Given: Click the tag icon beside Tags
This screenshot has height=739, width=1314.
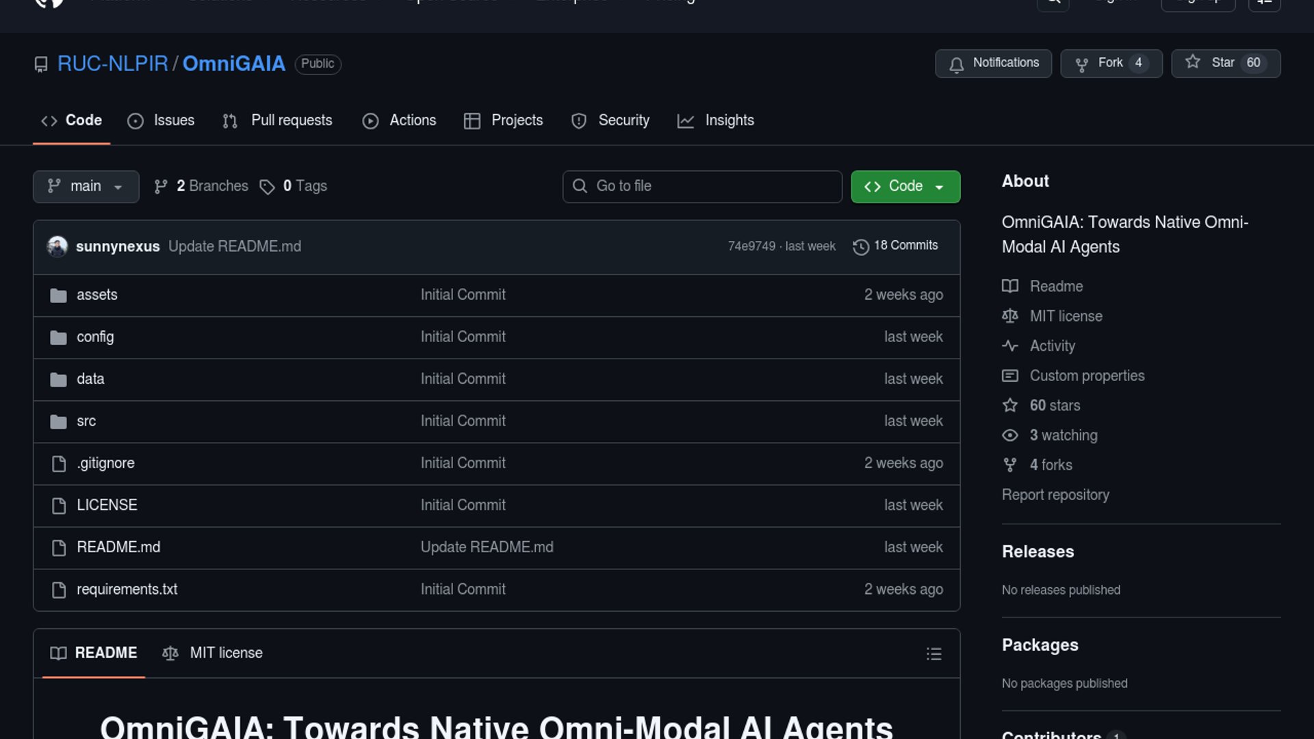Looking at the screenshot, I should (267, 187).
